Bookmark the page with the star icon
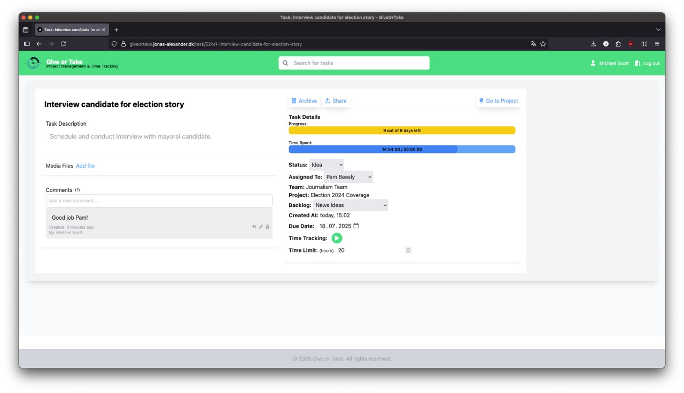 [x=543, y=44]
